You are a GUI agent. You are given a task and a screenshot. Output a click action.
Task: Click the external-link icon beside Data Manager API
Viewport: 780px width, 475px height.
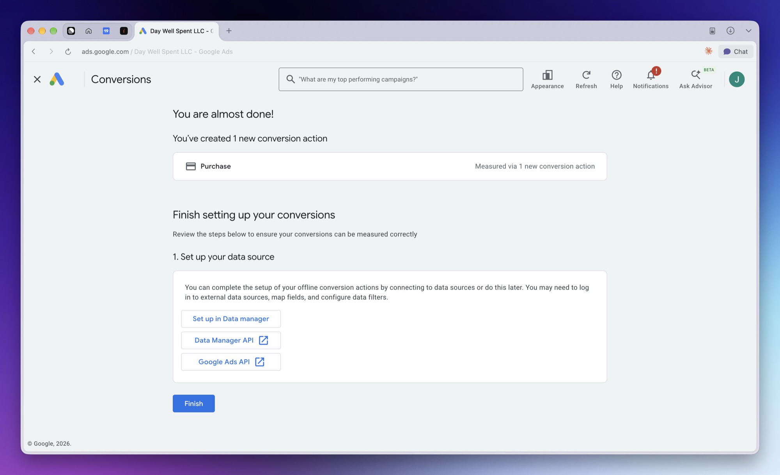264,340
